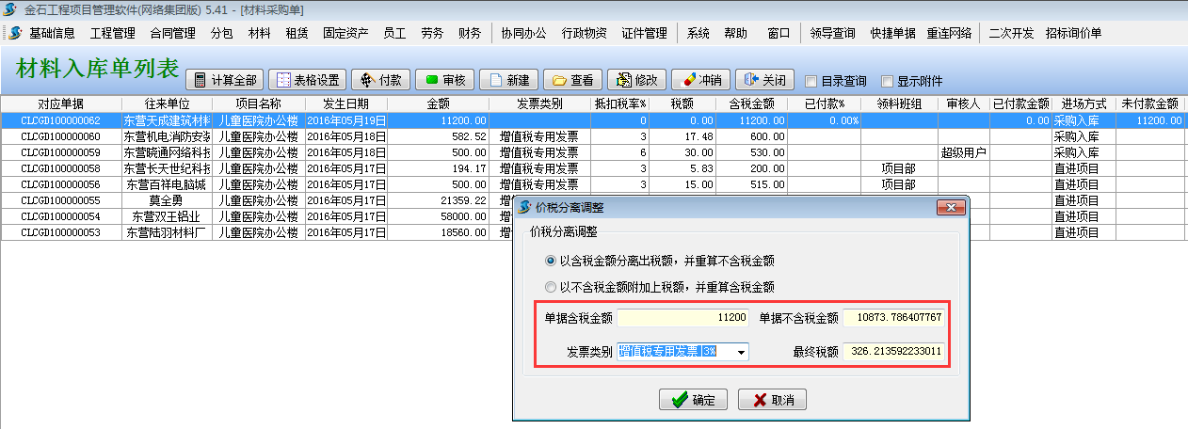Image resolution: width=1188 pixels, height=429 pixels.
Task: Click the 单据含税金额 input field
Action: point(684,318)
